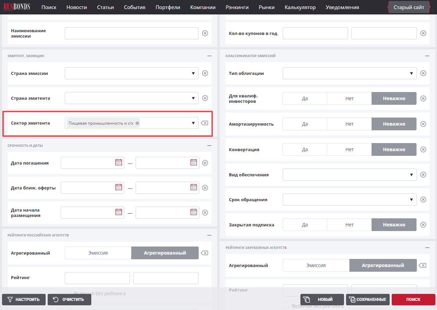The width and height of the screenshot is (437, 310).
Task: Collapse the Срочность и даты section
Action: 209,145
